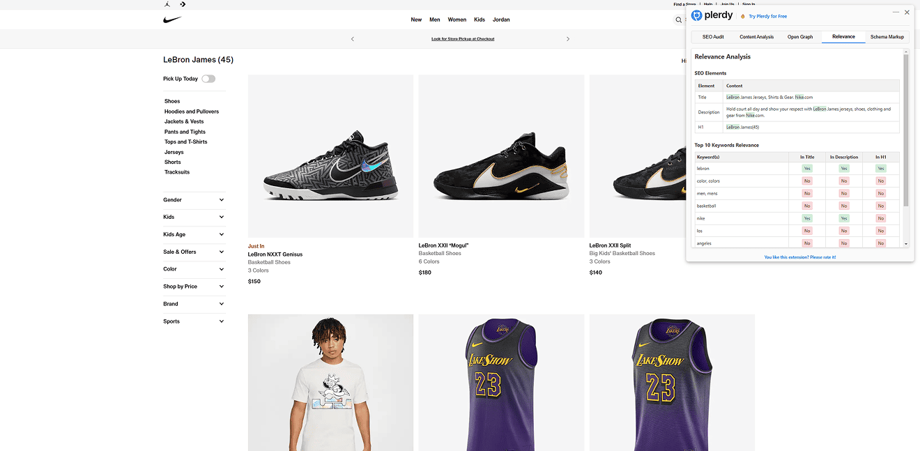Toggle the Pick Up Today switch

click(x=208, y=79)
